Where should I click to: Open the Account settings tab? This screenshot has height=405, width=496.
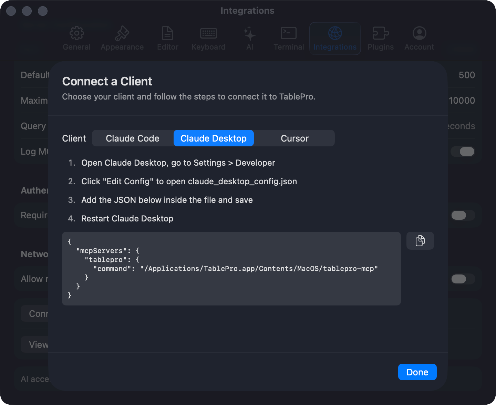coord(419,39)
